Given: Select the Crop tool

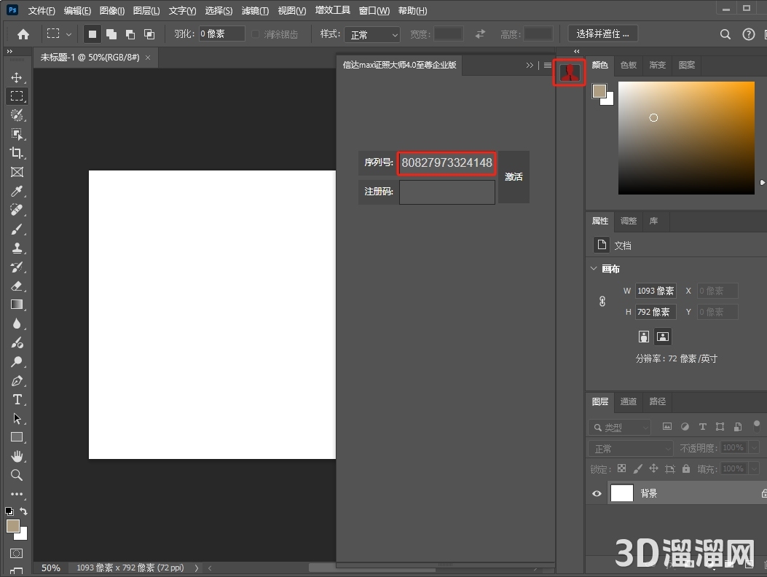Looking at the screenshot, I should [17, 153].
